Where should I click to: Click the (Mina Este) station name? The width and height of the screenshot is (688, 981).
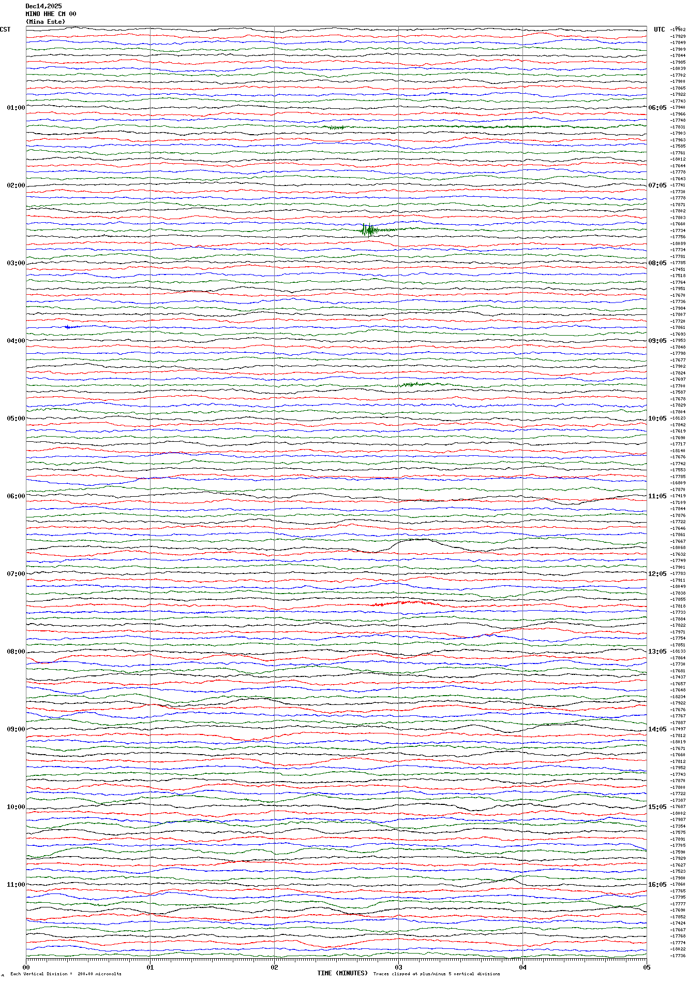point(46,22)
